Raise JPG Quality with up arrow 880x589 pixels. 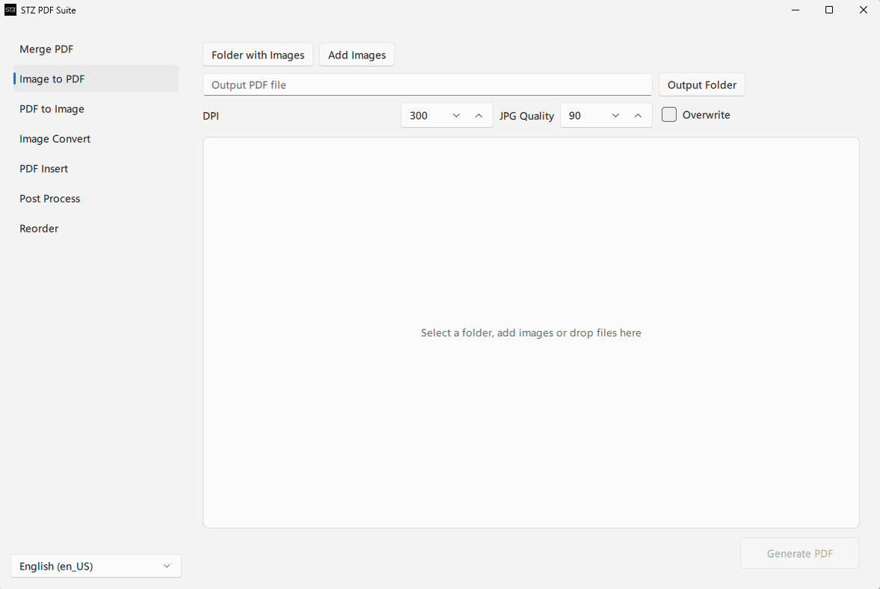(638, 116)
